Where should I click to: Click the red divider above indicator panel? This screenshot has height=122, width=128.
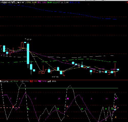click(64, 80)
